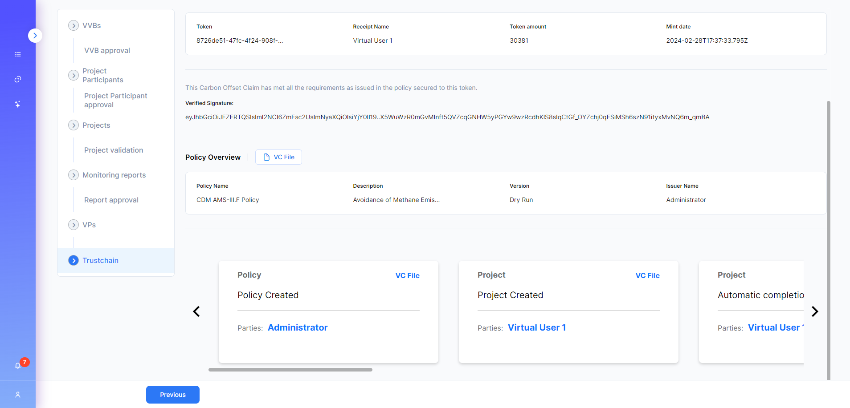Open Monitoring reports step
The image size is (850, 408).
[114, 175]
